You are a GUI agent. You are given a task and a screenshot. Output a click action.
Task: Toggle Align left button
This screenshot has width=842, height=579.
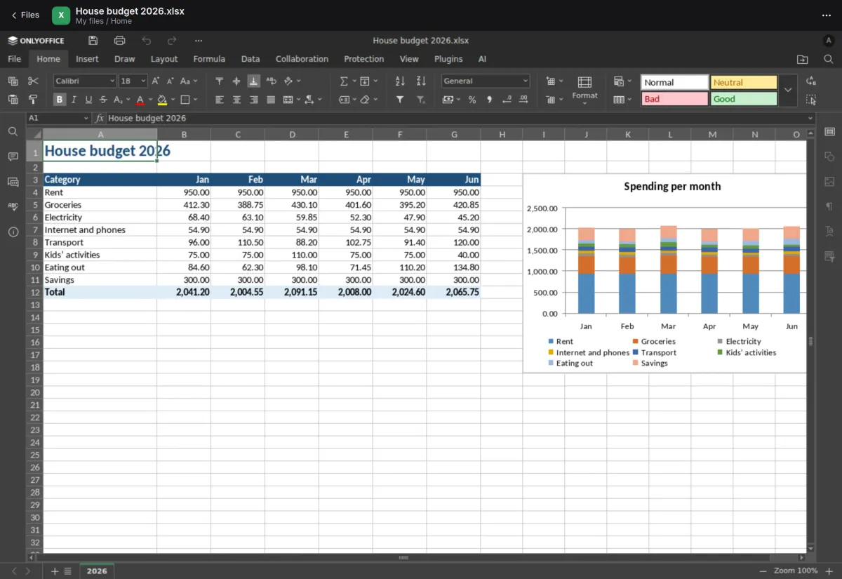coord(219,100)
